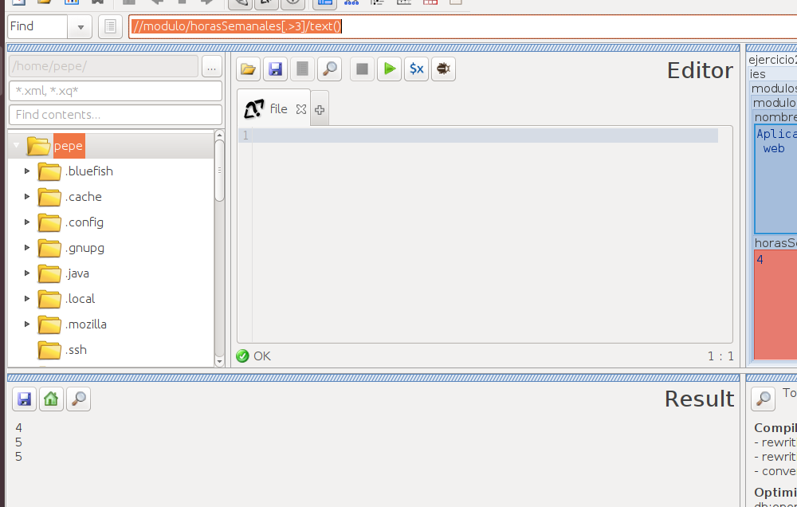Select the .gnupg folder entry

click(85, 248)
